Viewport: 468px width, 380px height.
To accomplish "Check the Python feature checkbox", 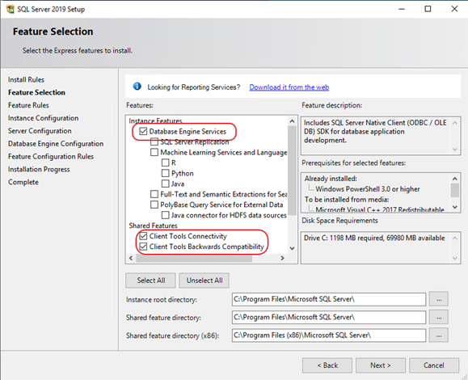I will pos(166,173).
